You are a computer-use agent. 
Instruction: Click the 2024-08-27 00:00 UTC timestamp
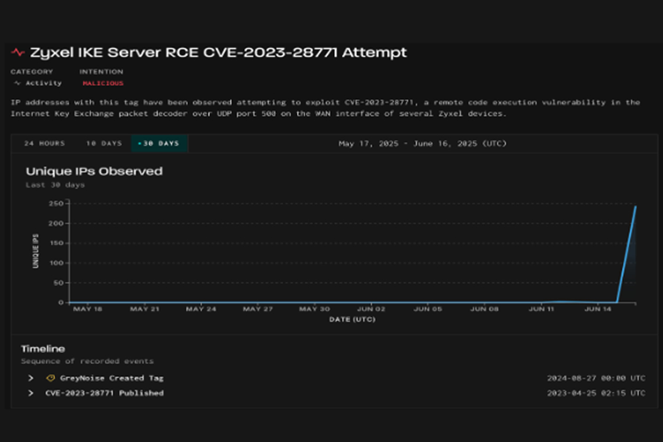pos(596,378)
